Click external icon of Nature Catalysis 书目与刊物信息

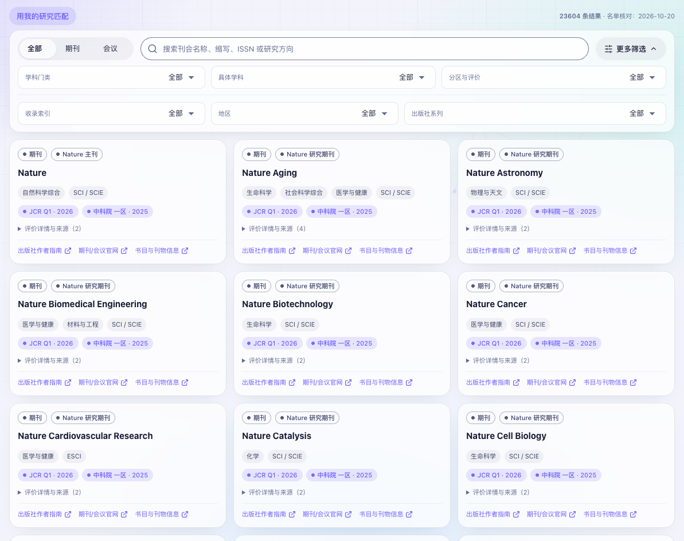click(x=409, y=515)
